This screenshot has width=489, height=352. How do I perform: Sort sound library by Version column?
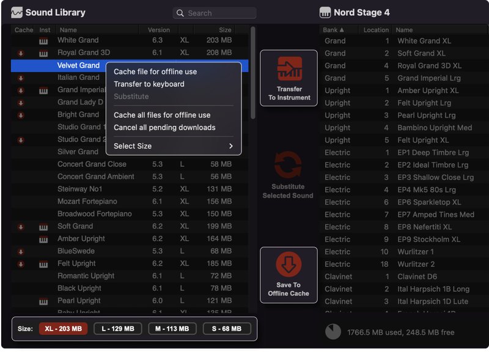click(159, 30)
